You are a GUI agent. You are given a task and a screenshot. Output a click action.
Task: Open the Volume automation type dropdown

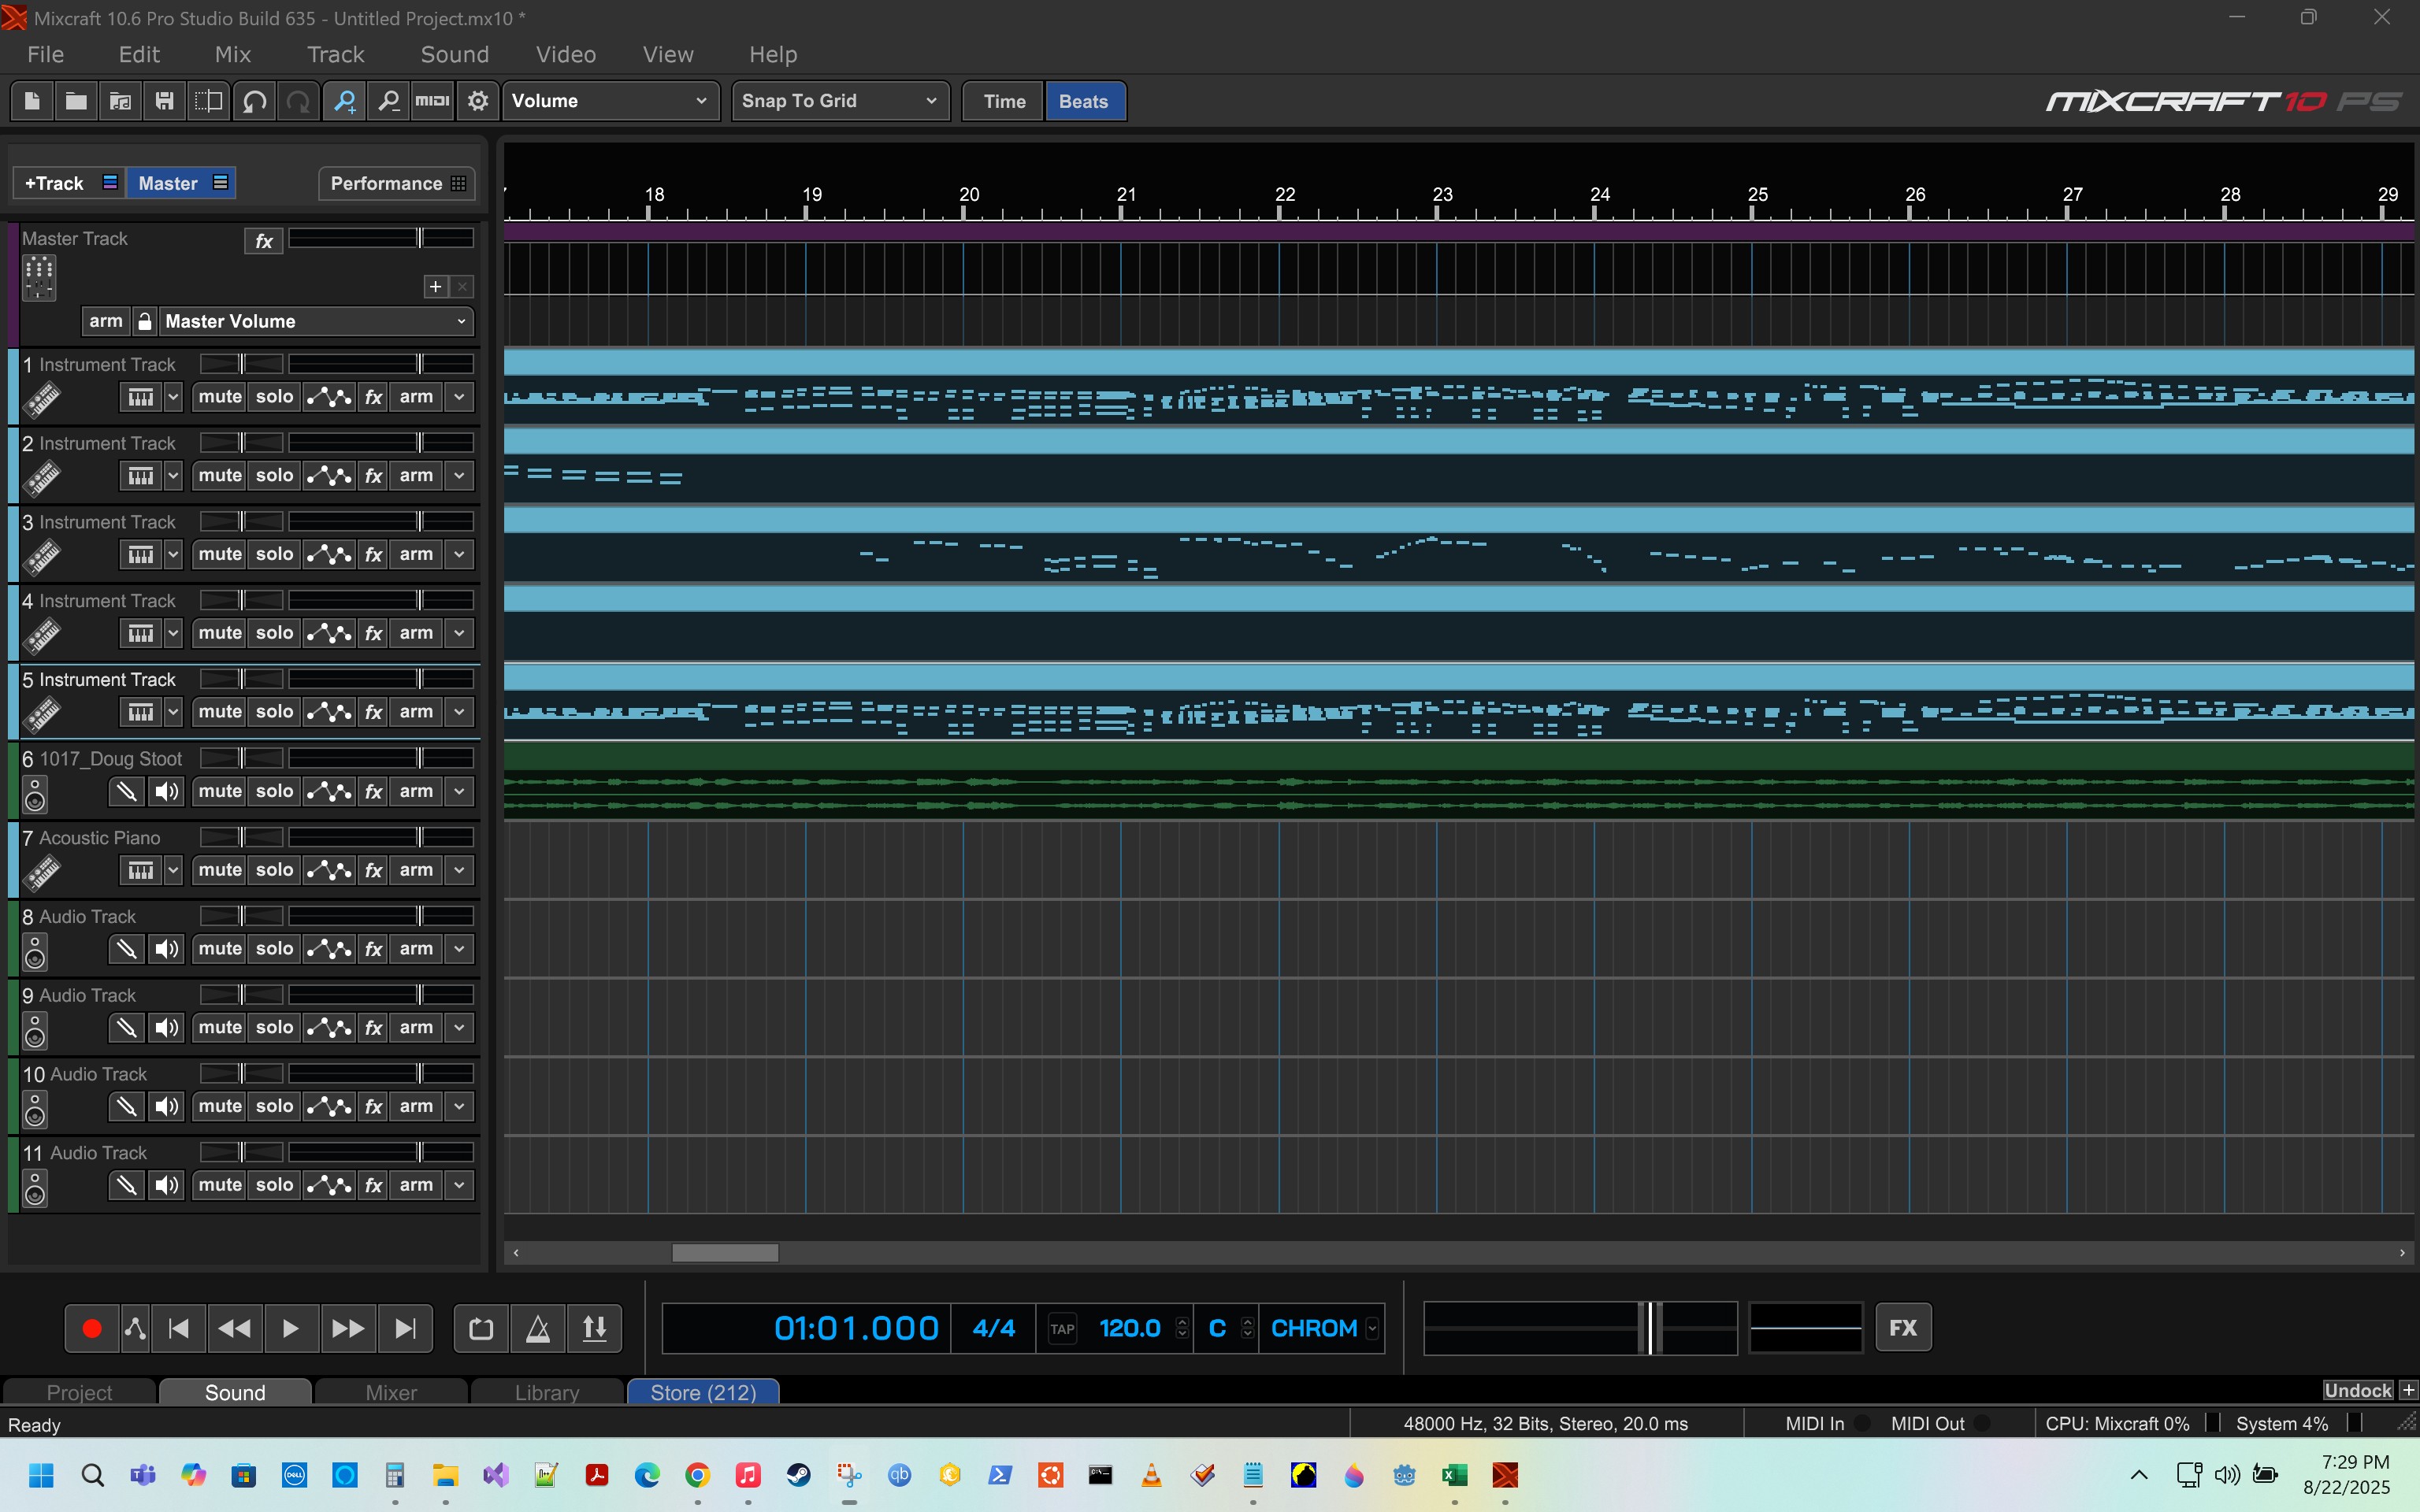(x=609, y=101)
